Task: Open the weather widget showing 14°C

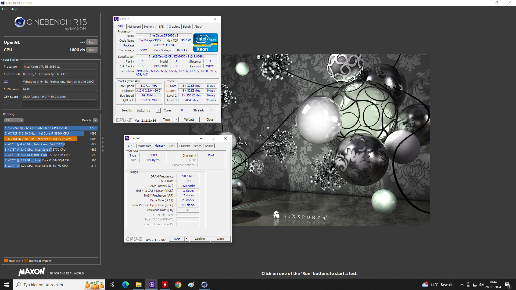Action: coord(438,285)
